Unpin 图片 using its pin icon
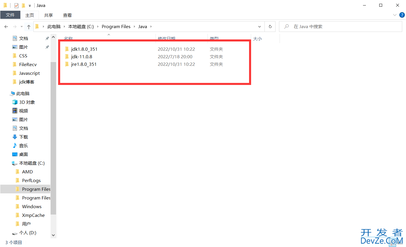Viewport: 406px width, 247px height. pyautogui.click(x=47, y=47)
